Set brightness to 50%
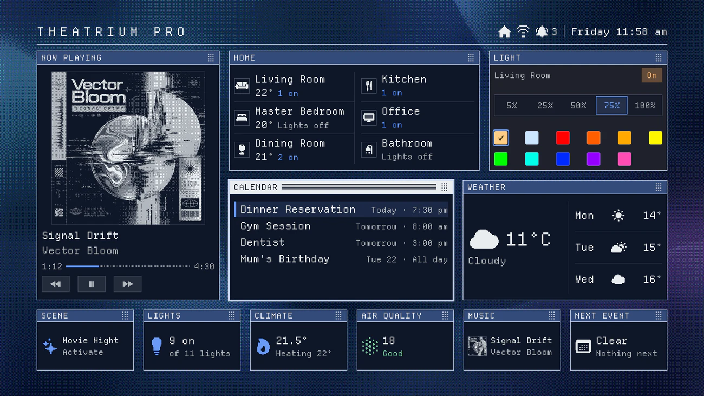The width and height of the screenshot is (704, 396). 578,106
